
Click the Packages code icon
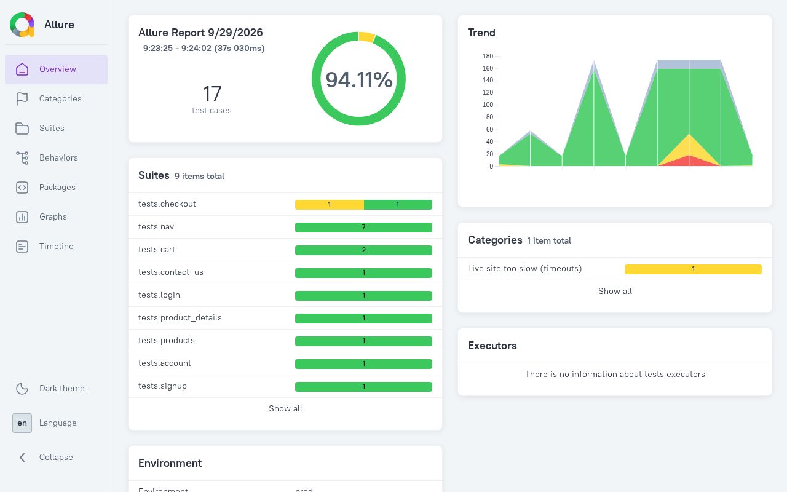(x=22, y=188)
